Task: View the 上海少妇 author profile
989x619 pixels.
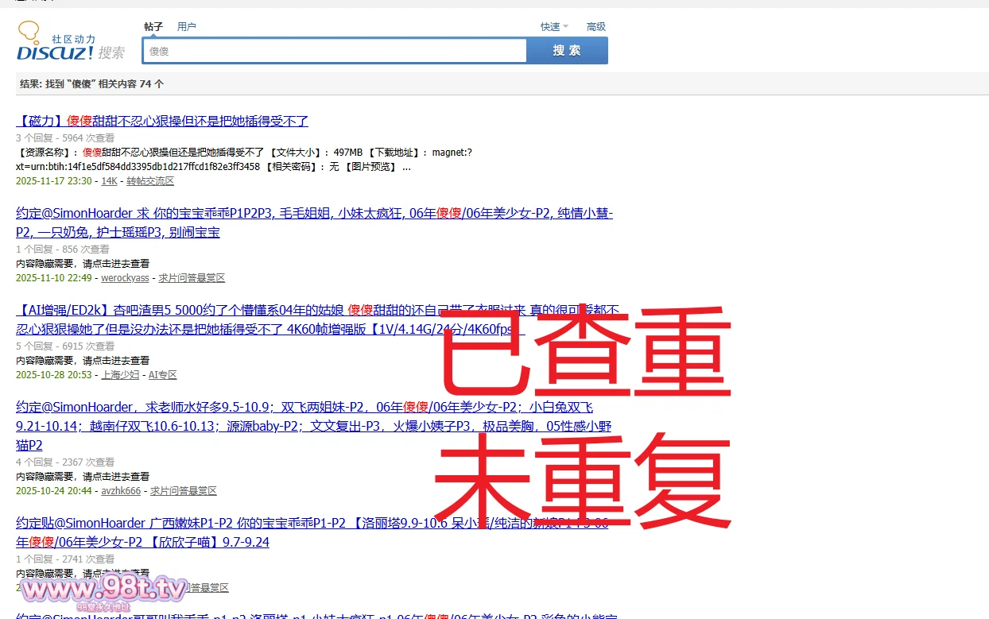Action: click(x=120, y=375)
